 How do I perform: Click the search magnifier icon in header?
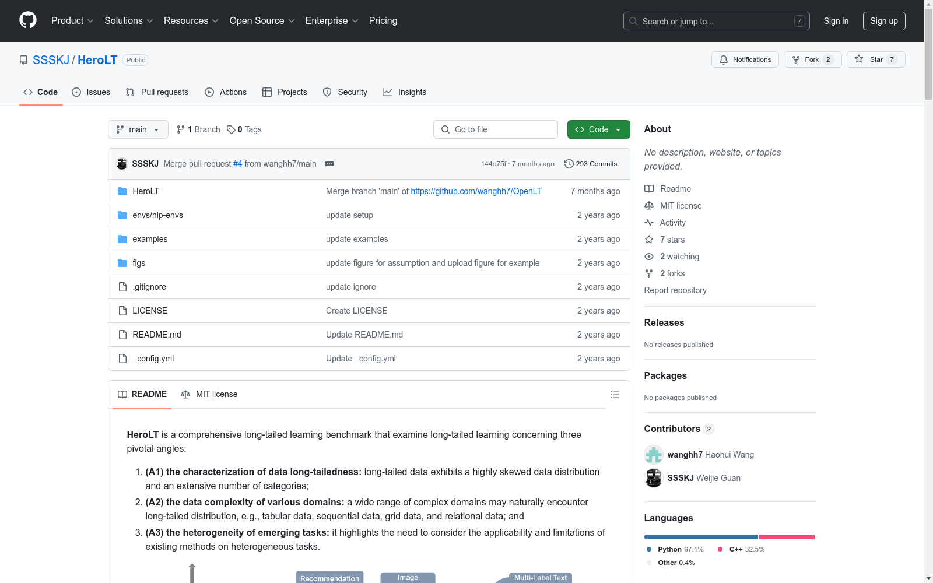[x=633, y=21]
